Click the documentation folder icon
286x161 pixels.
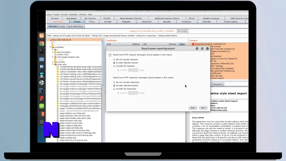(x=56, y=52)
